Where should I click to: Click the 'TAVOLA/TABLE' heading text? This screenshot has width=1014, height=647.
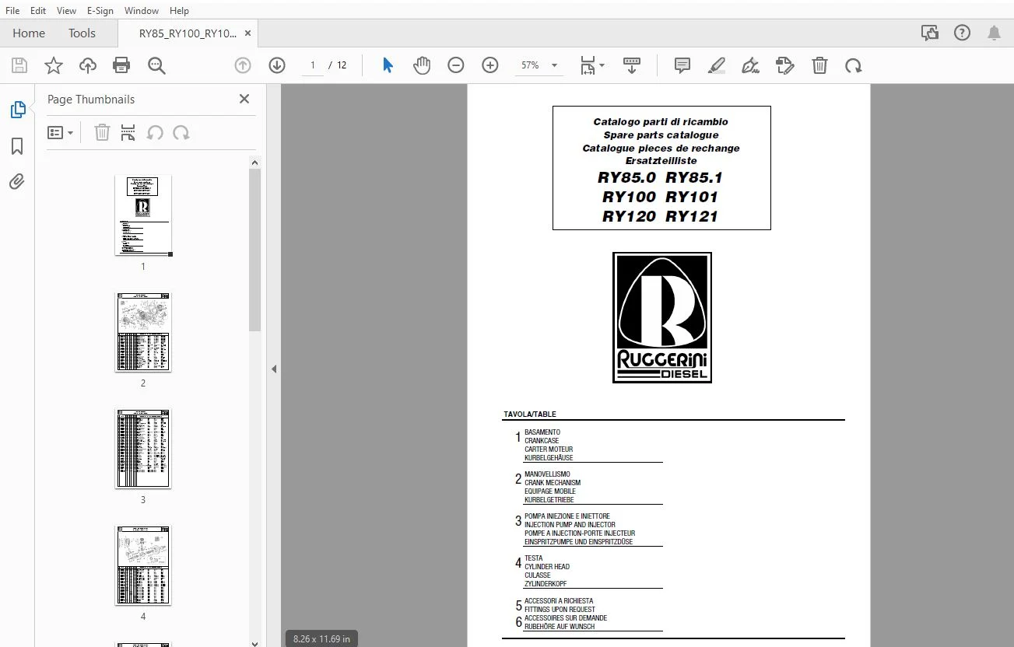pos(530,414)
